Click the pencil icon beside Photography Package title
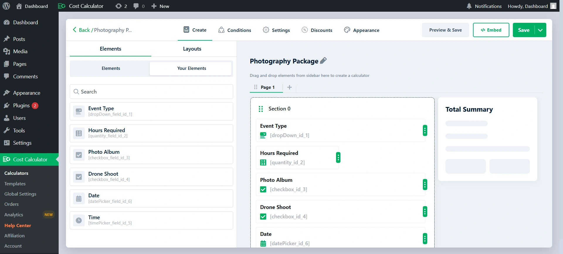 (323, 61)
